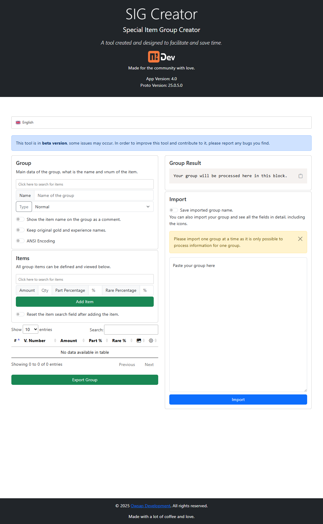Sort the Rare % column
Screen dimensions: 323x524
click(119, 341)
